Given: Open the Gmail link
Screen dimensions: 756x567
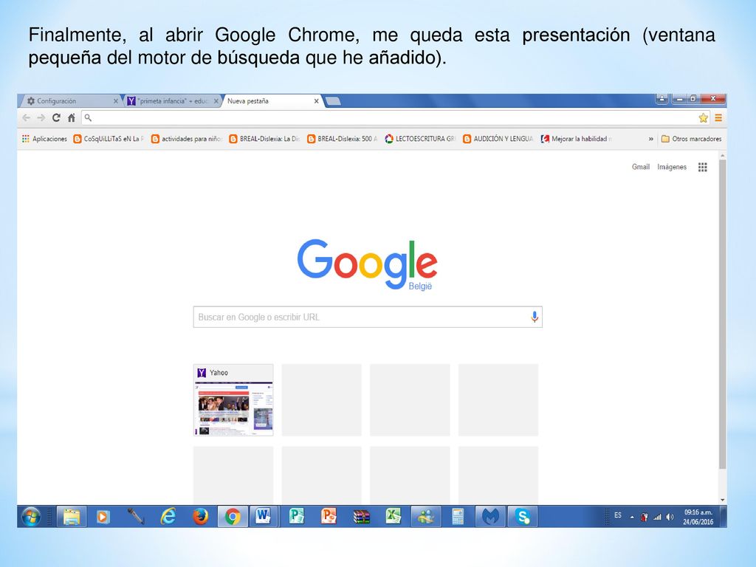Looking at the screenshot, I should 640,167.
